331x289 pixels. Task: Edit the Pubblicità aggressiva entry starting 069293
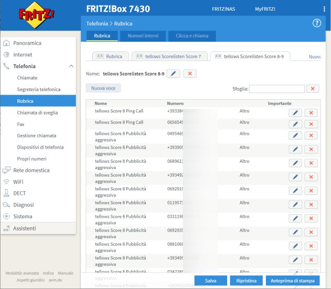point(295,232)
